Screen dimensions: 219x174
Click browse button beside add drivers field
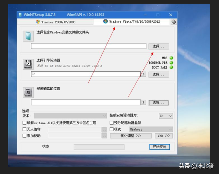(x=104, y=136)
